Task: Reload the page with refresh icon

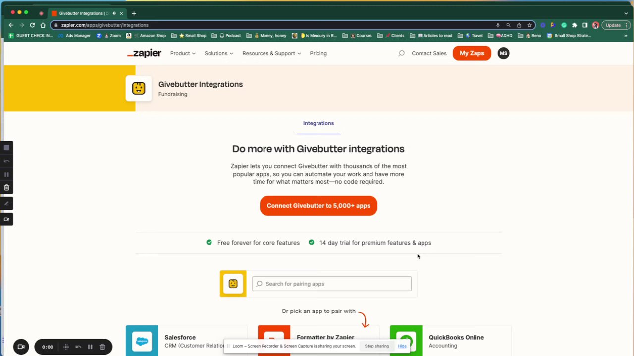Action: point(32,25)
